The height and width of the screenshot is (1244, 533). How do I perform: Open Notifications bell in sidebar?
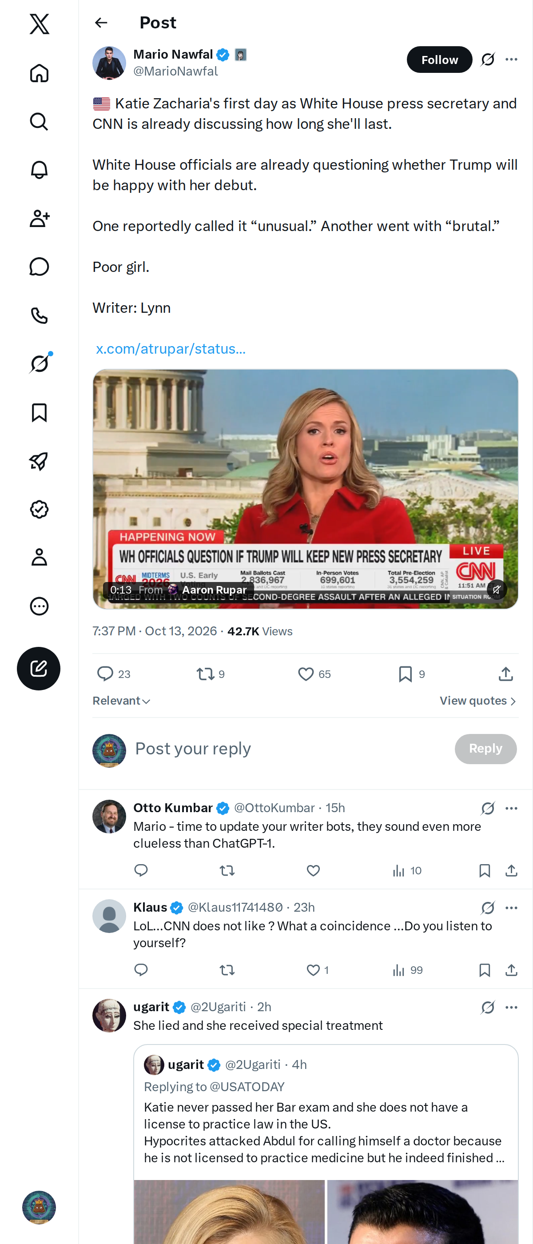pyautogui.click(x=39, y=170)
